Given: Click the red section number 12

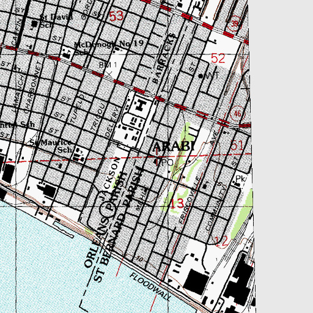Looking at the screenshot, I should 221,241.
